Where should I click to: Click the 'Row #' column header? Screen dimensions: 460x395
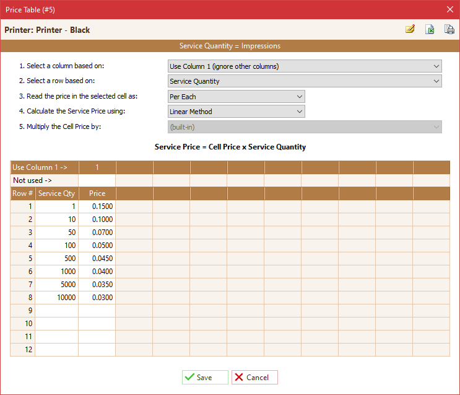[x=22, y=193]
